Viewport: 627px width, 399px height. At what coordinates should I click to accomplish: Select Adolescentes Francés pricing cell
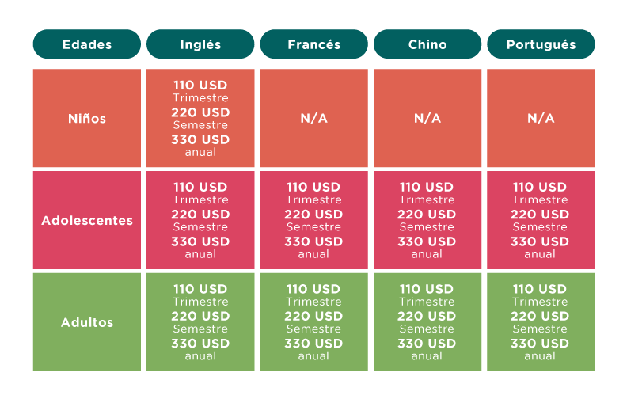314,220
